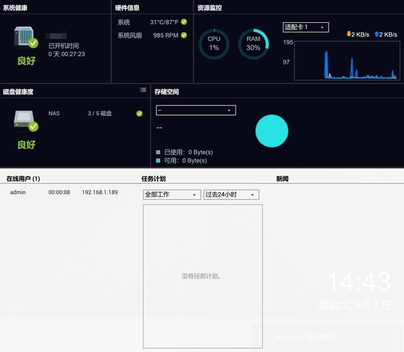Click the 硬件信息 panel header

tap(128, 8)
